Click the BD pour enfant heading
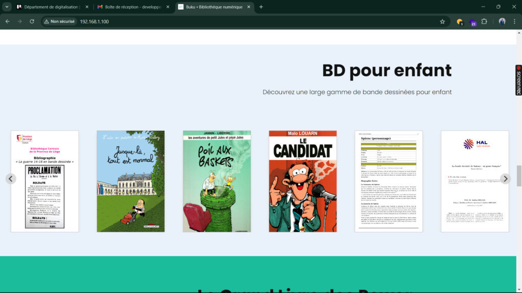Screen dimensions: 522x293 387,70
